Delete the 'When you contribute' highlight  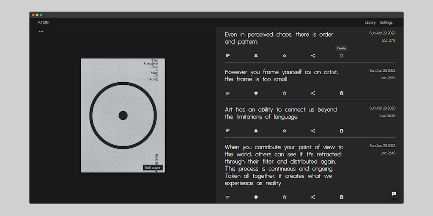click(341, 197)
